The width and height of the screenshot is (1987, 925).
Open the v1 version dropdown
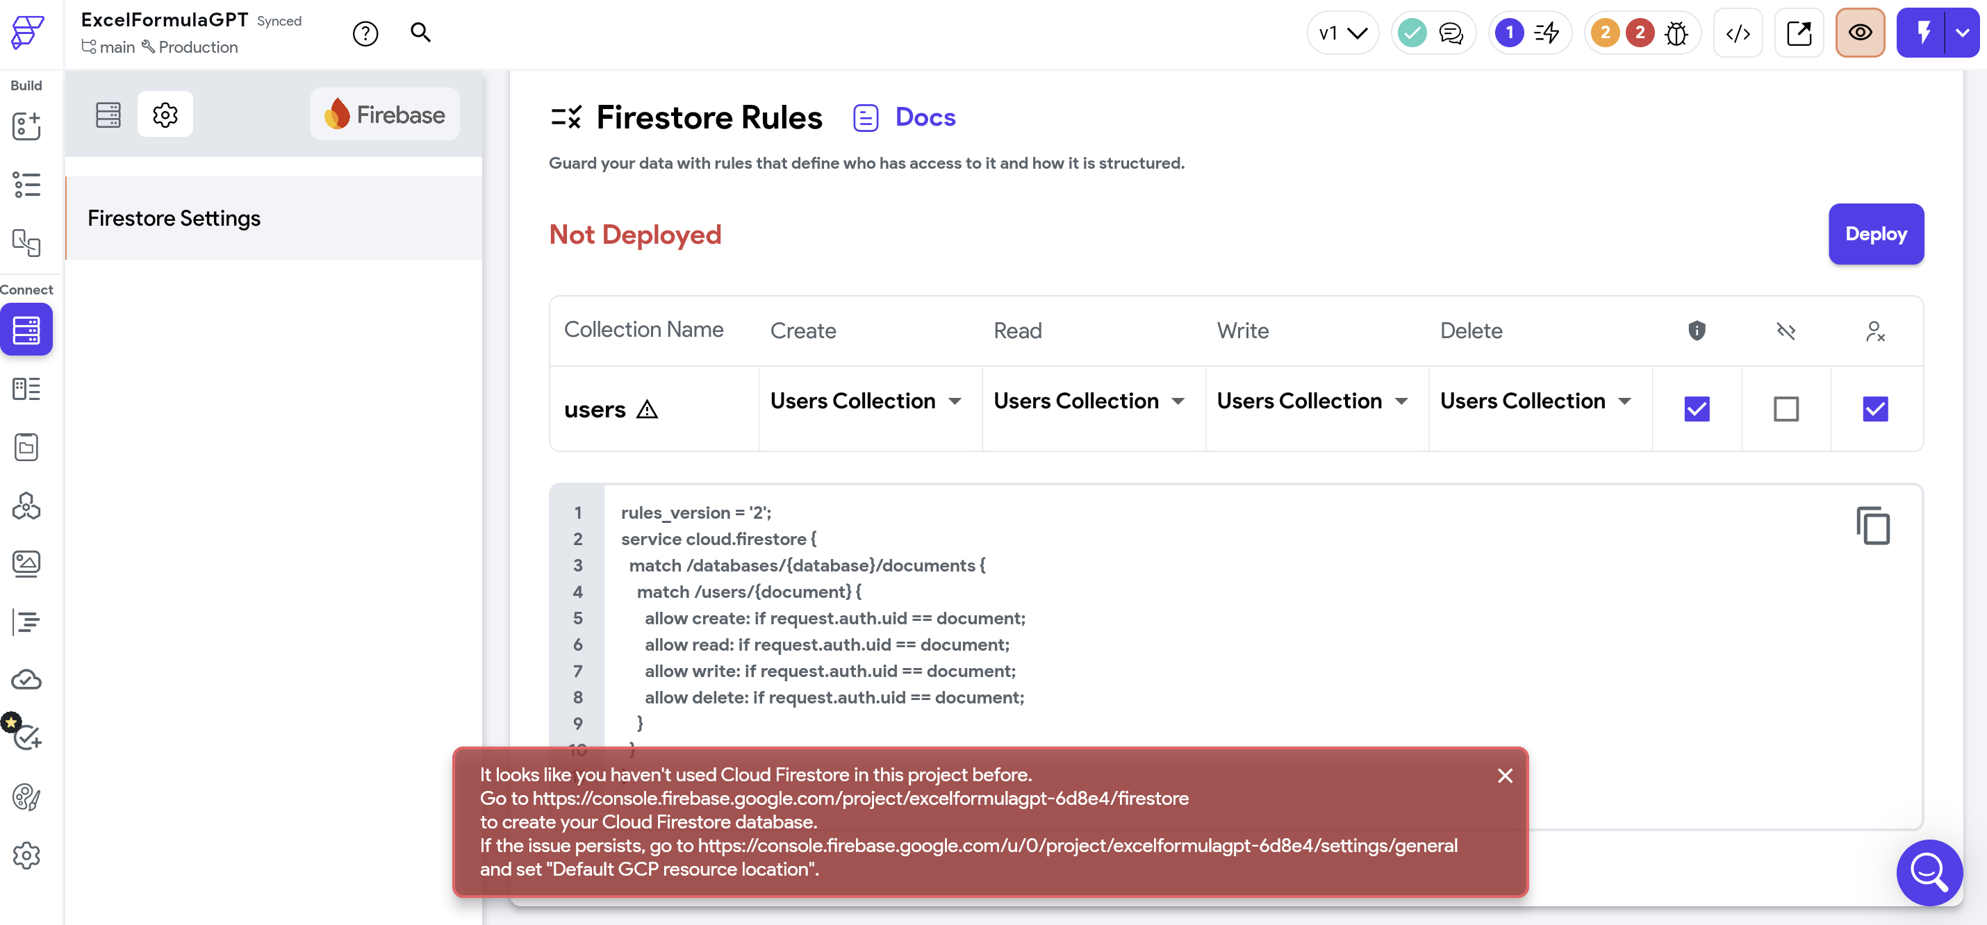click(x=1343, y=33)
